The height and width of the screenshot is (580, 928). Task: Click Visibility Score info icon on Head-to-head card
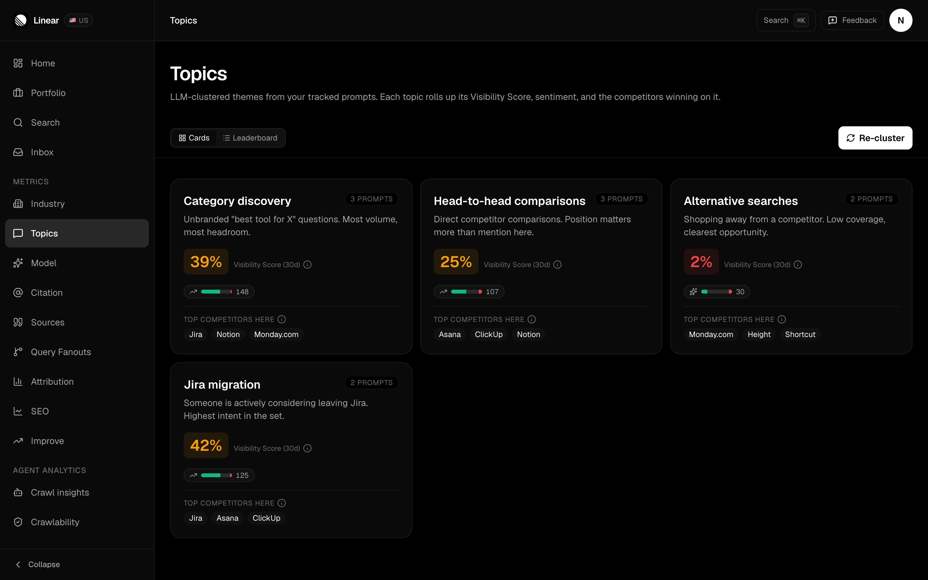pos(557,265)
